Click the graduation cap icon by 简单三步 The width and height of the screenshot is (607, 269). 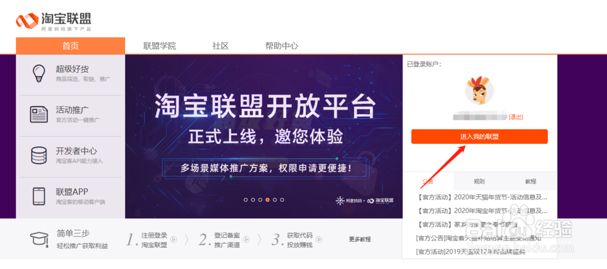tap(39, 240)
